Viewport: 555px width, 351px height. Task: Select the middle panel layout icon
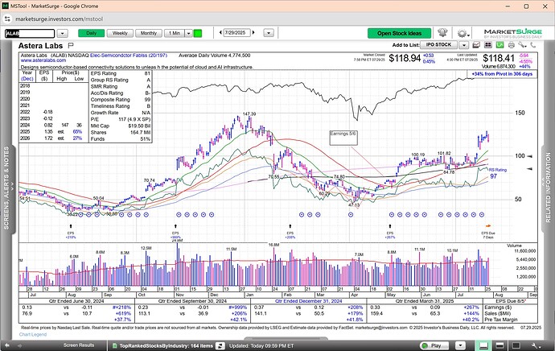(499, 345)
